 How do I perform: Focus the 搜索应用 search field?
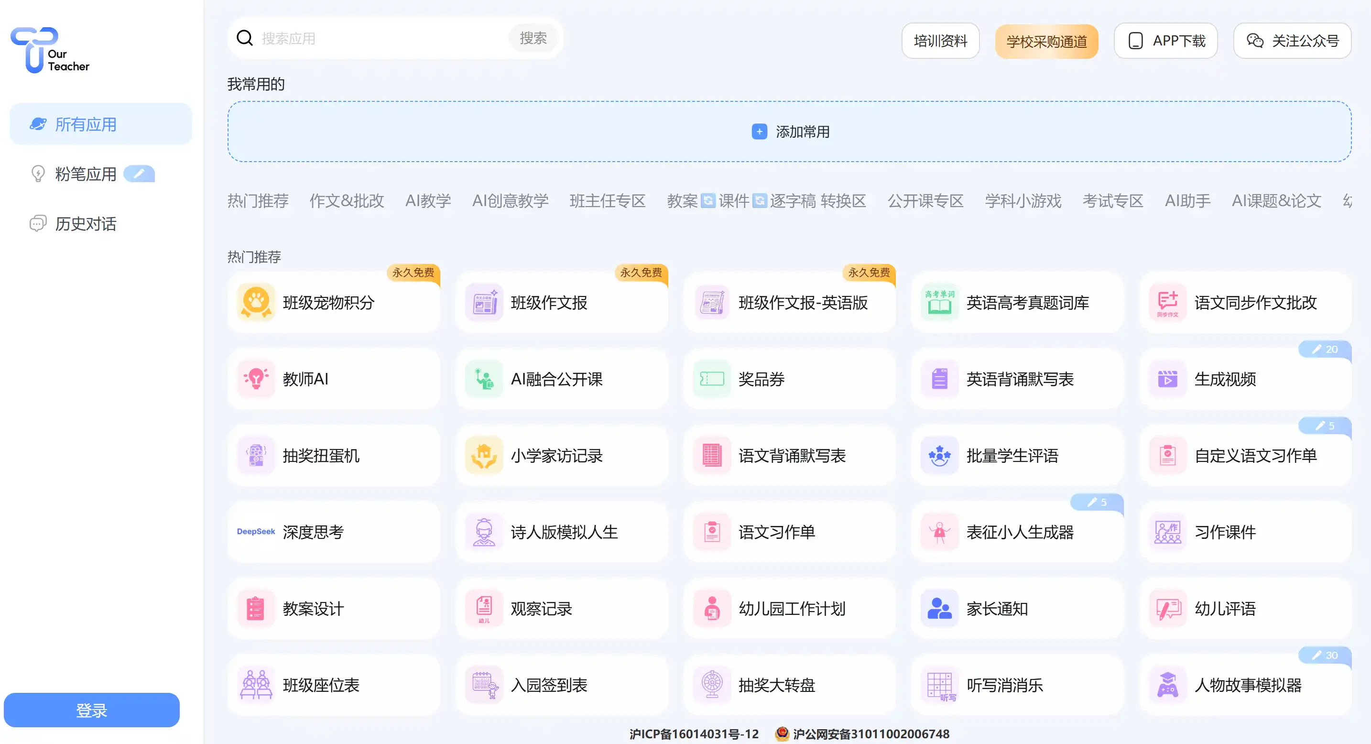(x=381, y=38)
